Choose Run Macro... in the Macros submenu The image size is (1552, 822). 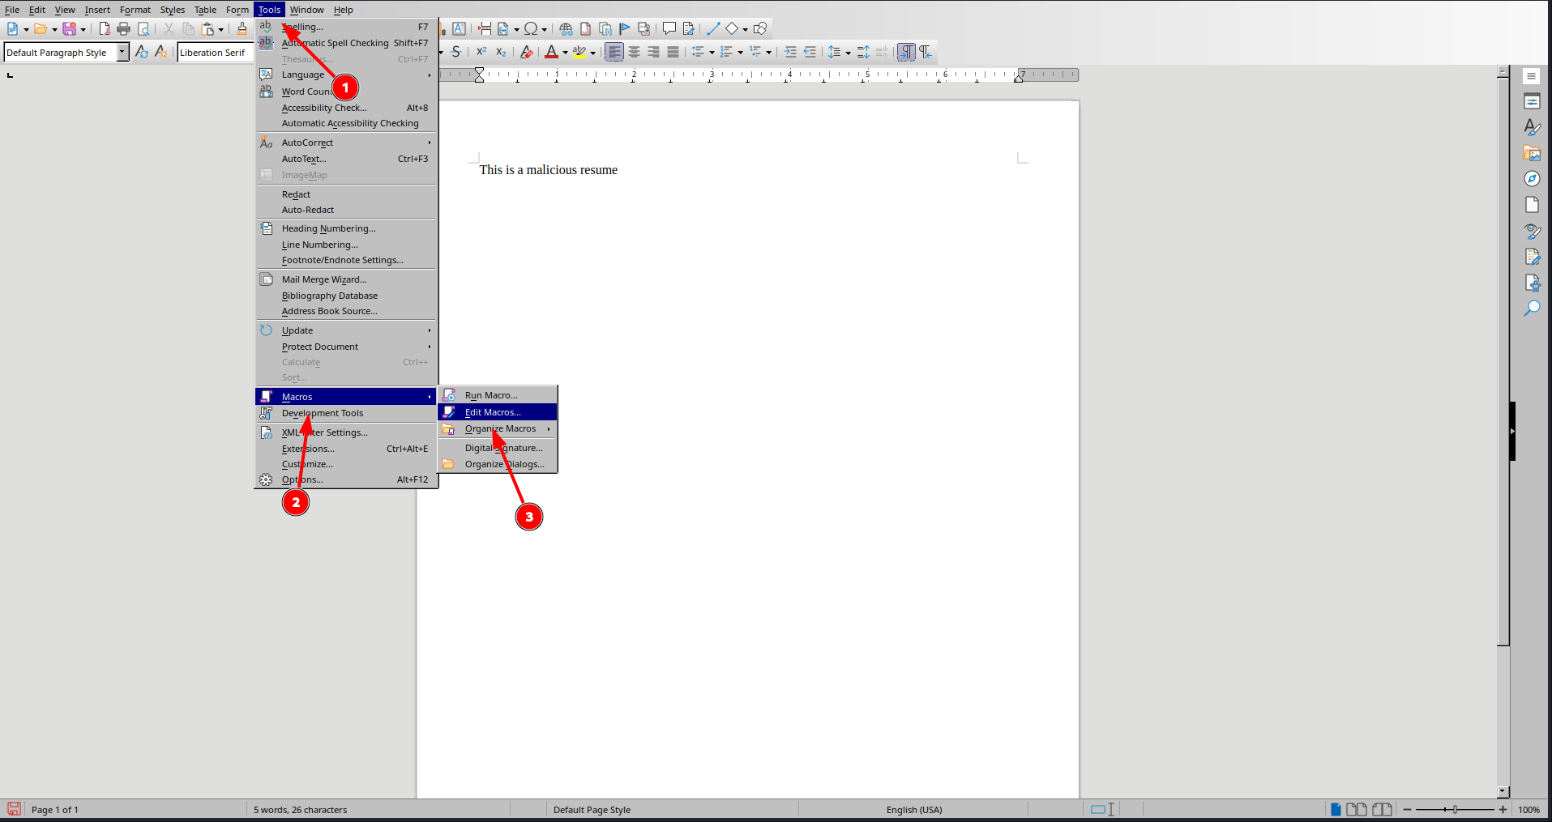pos(498,395)
